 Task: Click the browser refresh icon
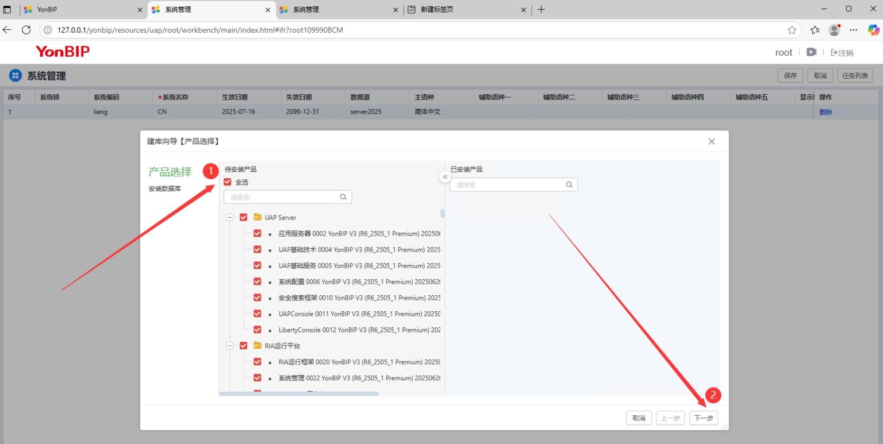(x=25, y=30)
